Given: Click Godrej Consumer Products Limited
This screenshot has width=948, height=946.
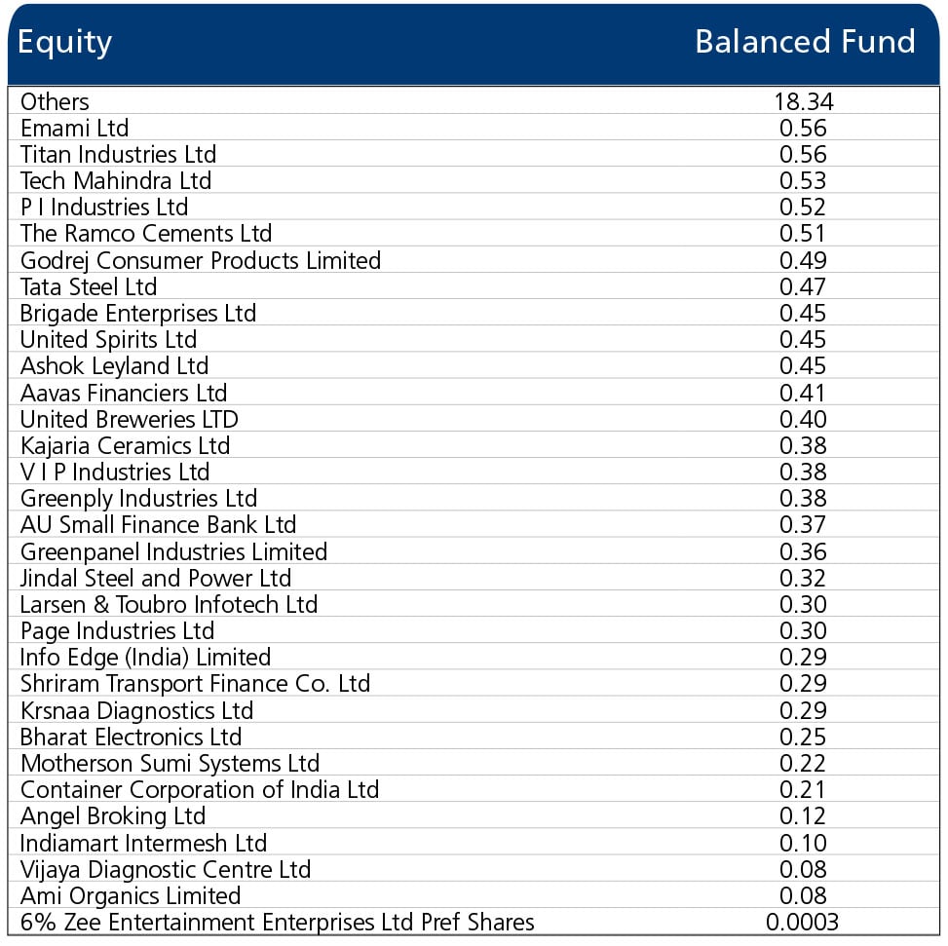Looking at the screenshot, I should 201,260.
